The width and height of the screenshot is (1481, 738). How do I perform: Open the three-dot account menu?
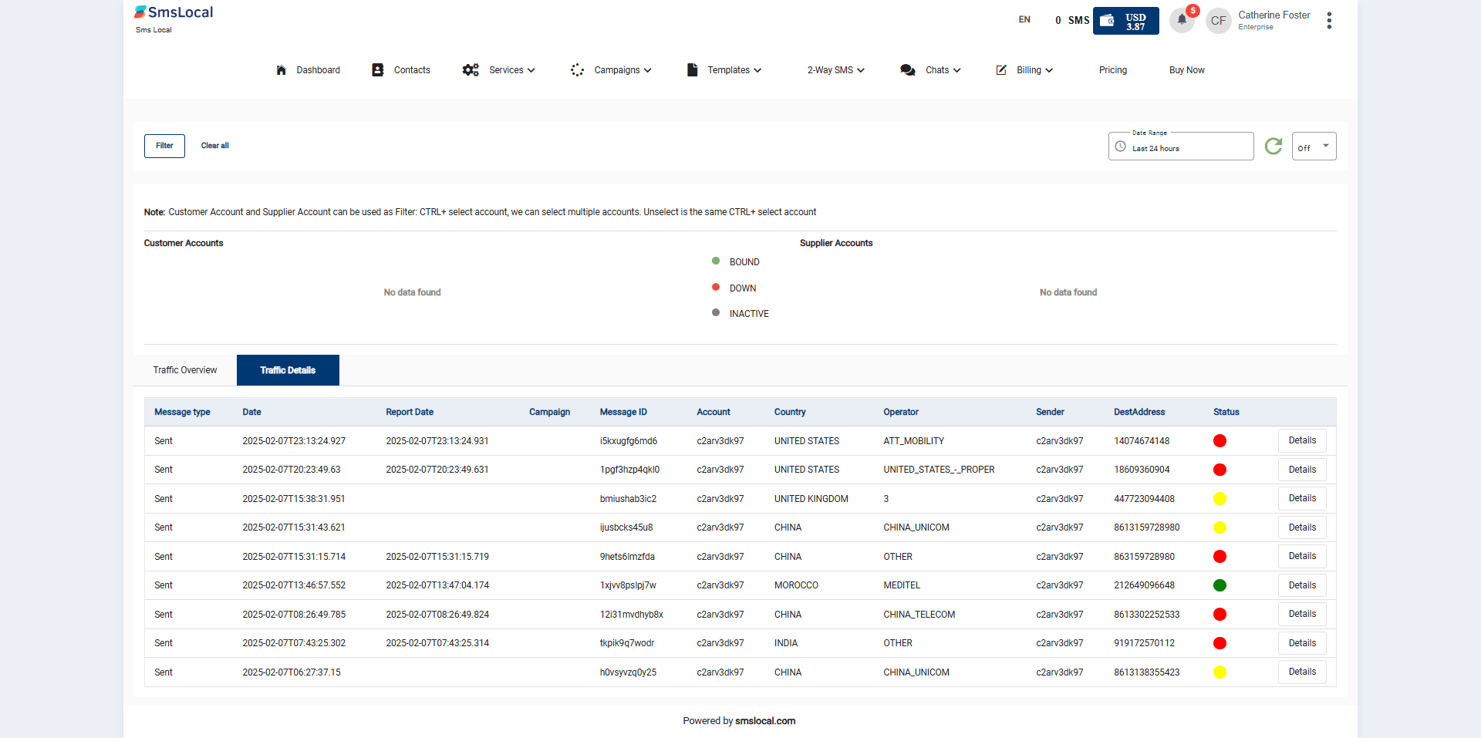click(1328, 21)
